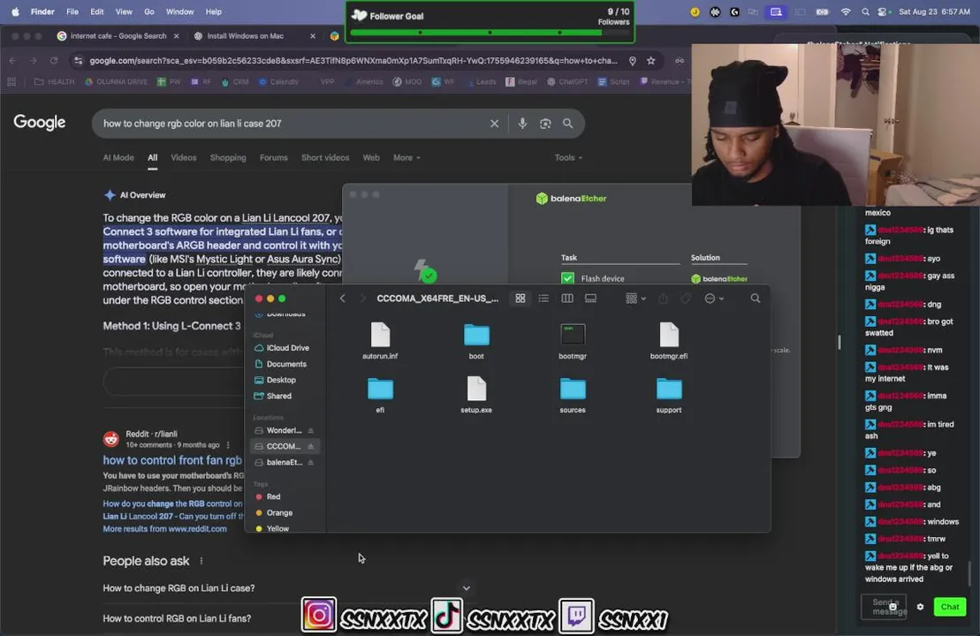
Task: Reload the Chrome page
Action: pos(54,61)
